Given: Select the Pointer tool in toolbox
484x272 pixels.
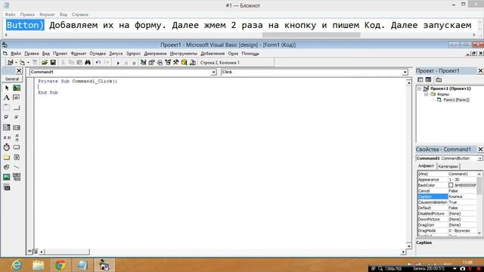Looking at the screenshot, I should point(7,88).
